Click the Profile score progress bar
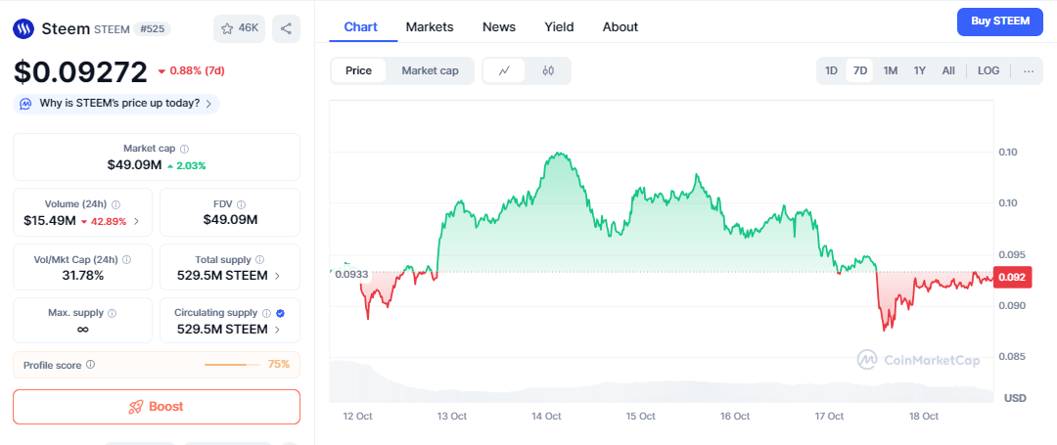The height and width of the screenshot is (445, 1057). 232,365
